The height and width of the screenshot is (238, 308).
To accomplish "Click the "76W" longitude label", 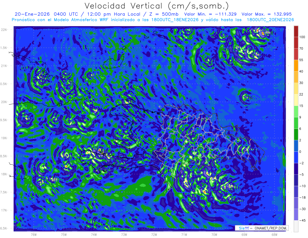I will tap(34, 234).
